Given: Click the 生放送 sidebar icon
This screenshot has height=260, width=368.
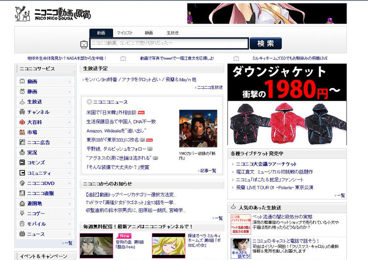Looking at the screenshot, I should [22, 102].
